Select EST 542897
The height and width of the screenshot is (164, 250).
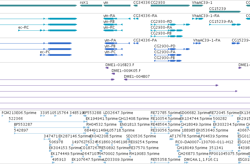[50, 133]
